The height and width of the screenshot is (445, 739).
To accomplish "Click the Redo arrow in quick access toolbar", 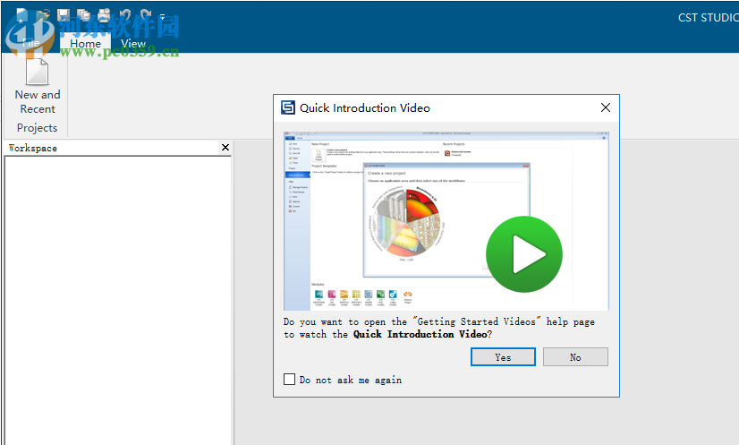I will tap(146, 15).
